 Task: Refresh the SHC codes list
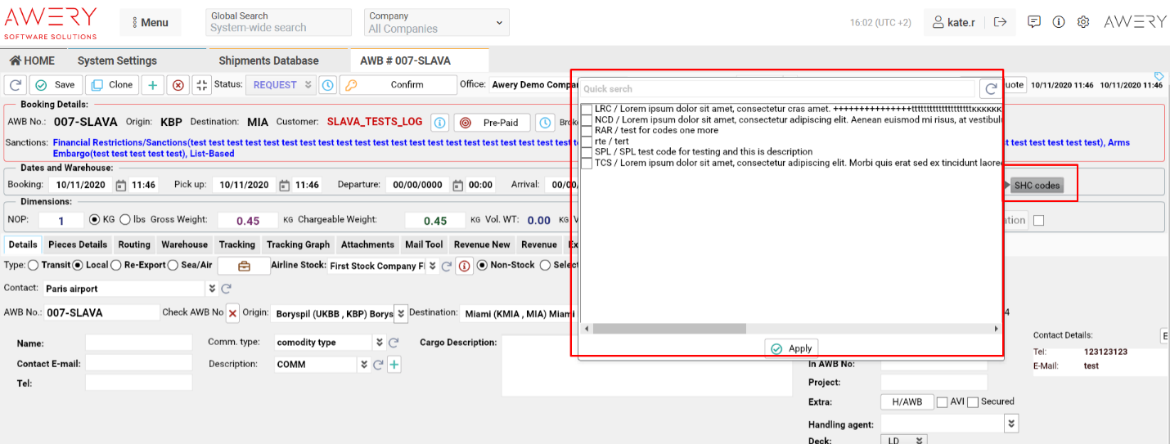(990, 89)
